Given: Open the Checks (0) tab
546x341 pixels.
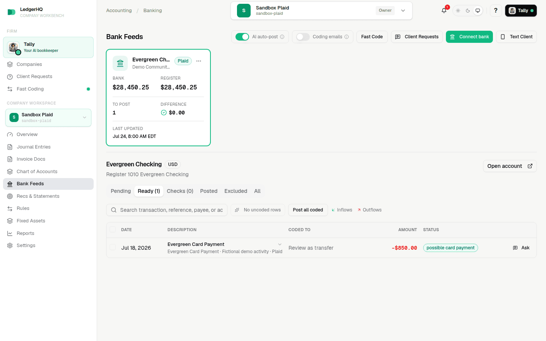Looking at the screenshot, I should pos(180,191).
